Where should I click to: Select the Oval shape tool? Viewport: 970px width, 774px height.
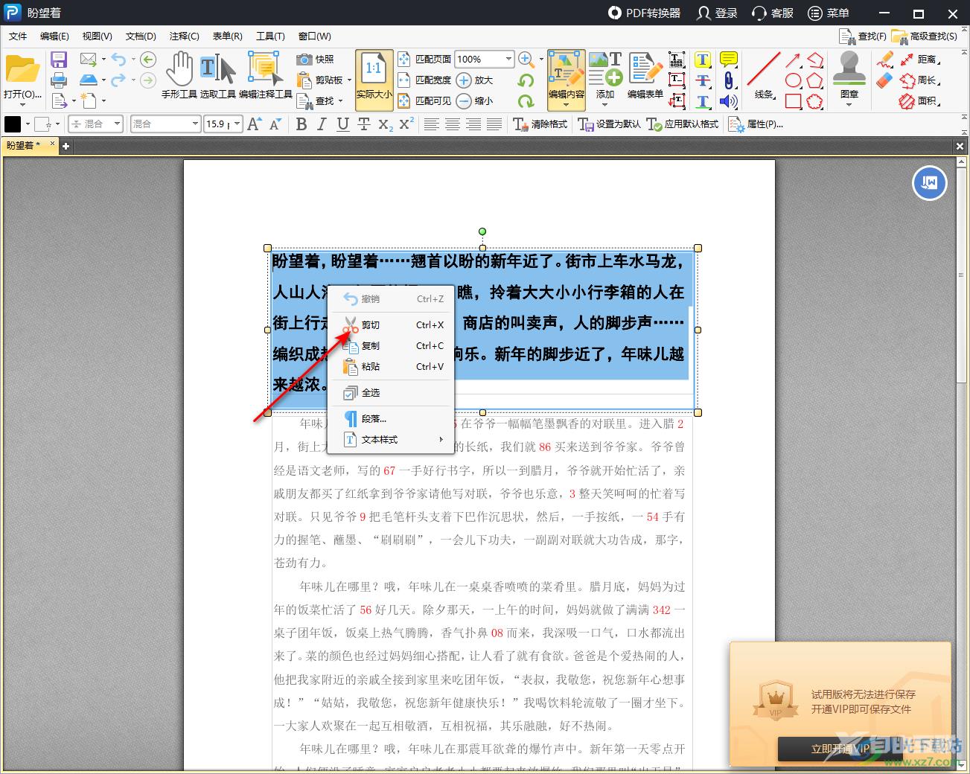(794, 80)
